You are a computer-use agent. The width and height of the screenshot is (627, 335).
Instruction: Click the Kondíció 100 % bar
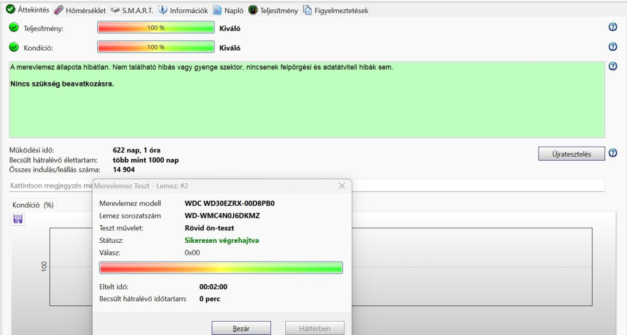(156, 47)
